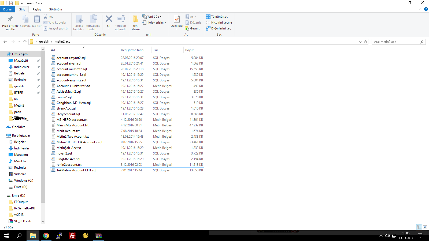The width and height of the screenshot is (429, 241).
Task: Pin to Quick access (Hızlı erişime sabitle)
Action: pos(10,23)
